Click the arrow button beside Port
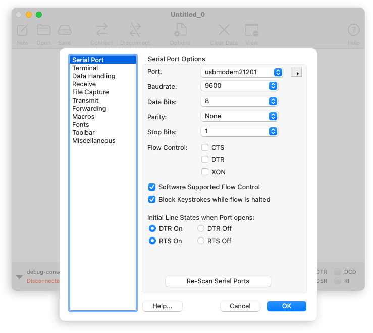Viewport: 373px width, 333px height. tap(296, 73)
